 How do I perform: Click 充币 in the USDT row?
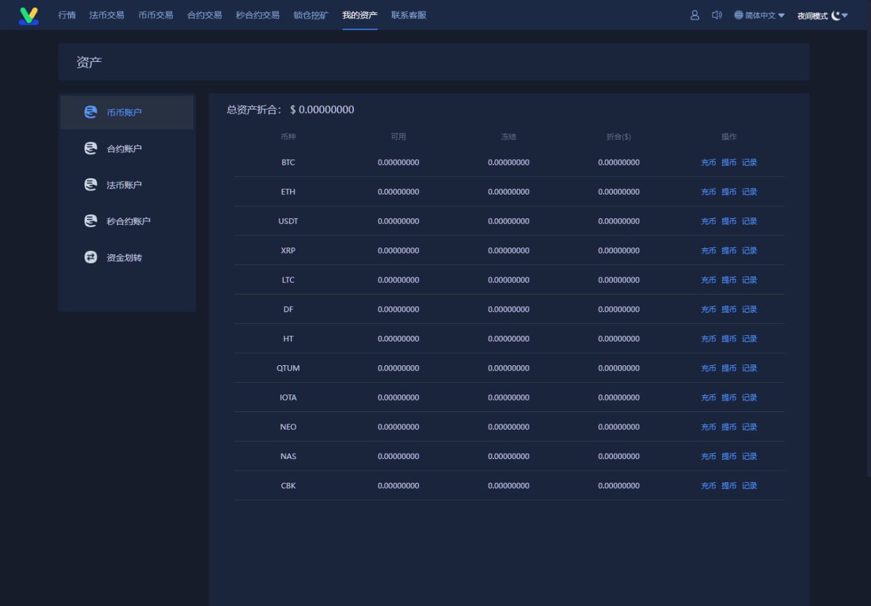coord(708,221)
